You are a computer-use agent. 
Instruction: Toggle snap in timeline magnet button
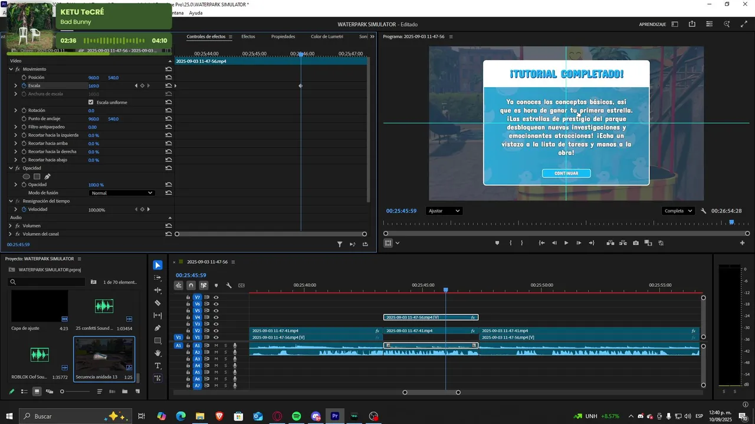click(191, 286)
